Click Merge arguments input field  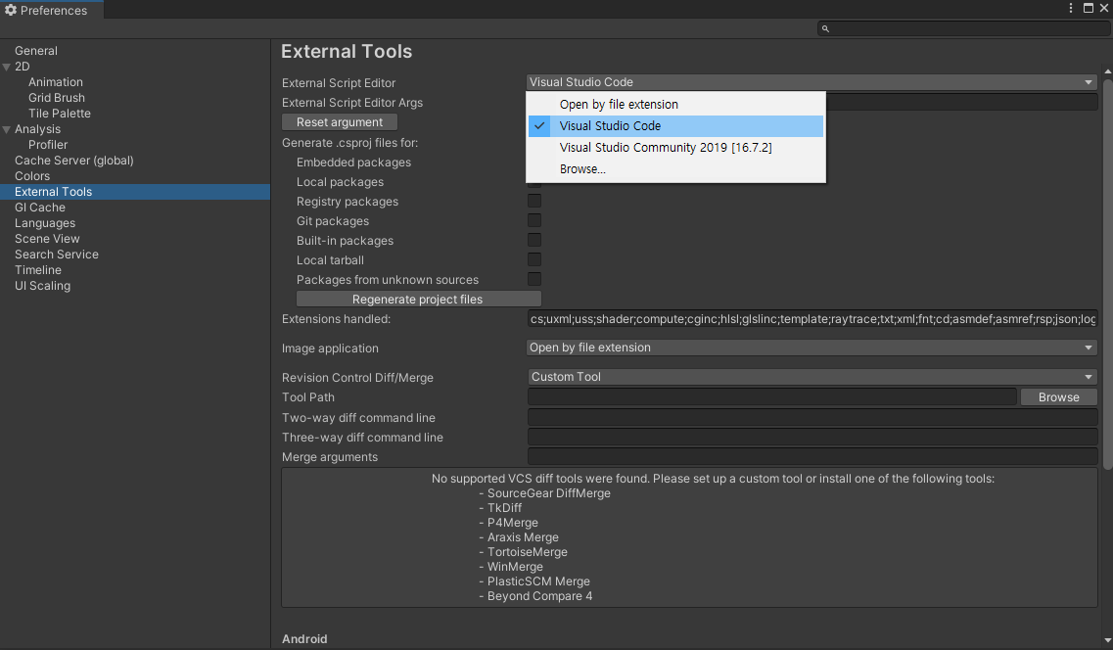[812, 457]
